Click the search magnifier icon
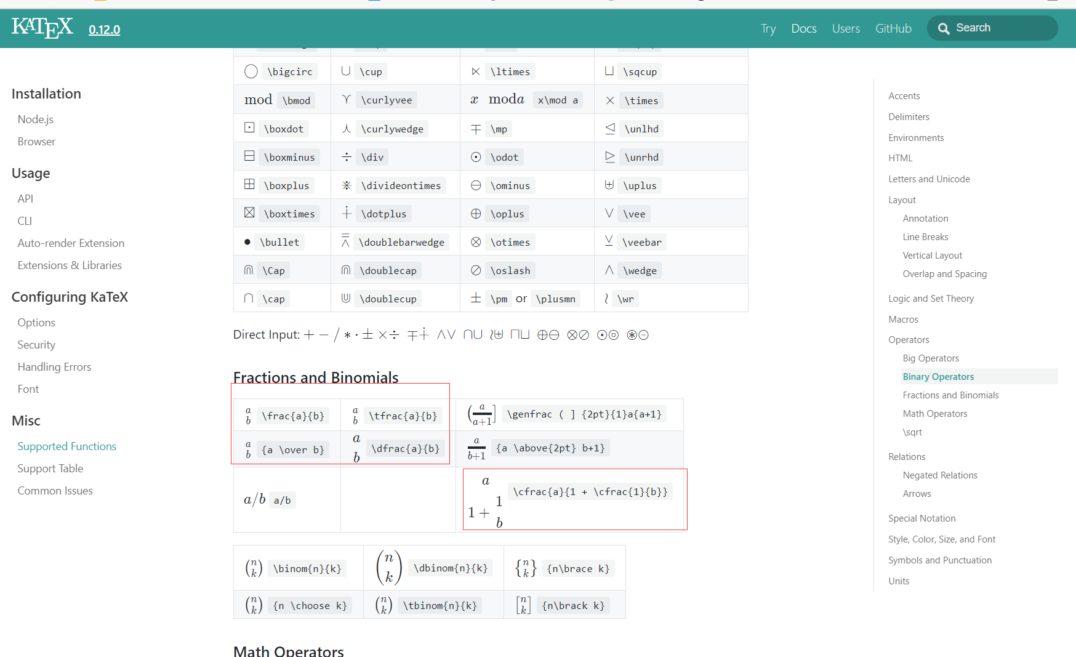Screen dimensions: 1076x657 point(944,28)
